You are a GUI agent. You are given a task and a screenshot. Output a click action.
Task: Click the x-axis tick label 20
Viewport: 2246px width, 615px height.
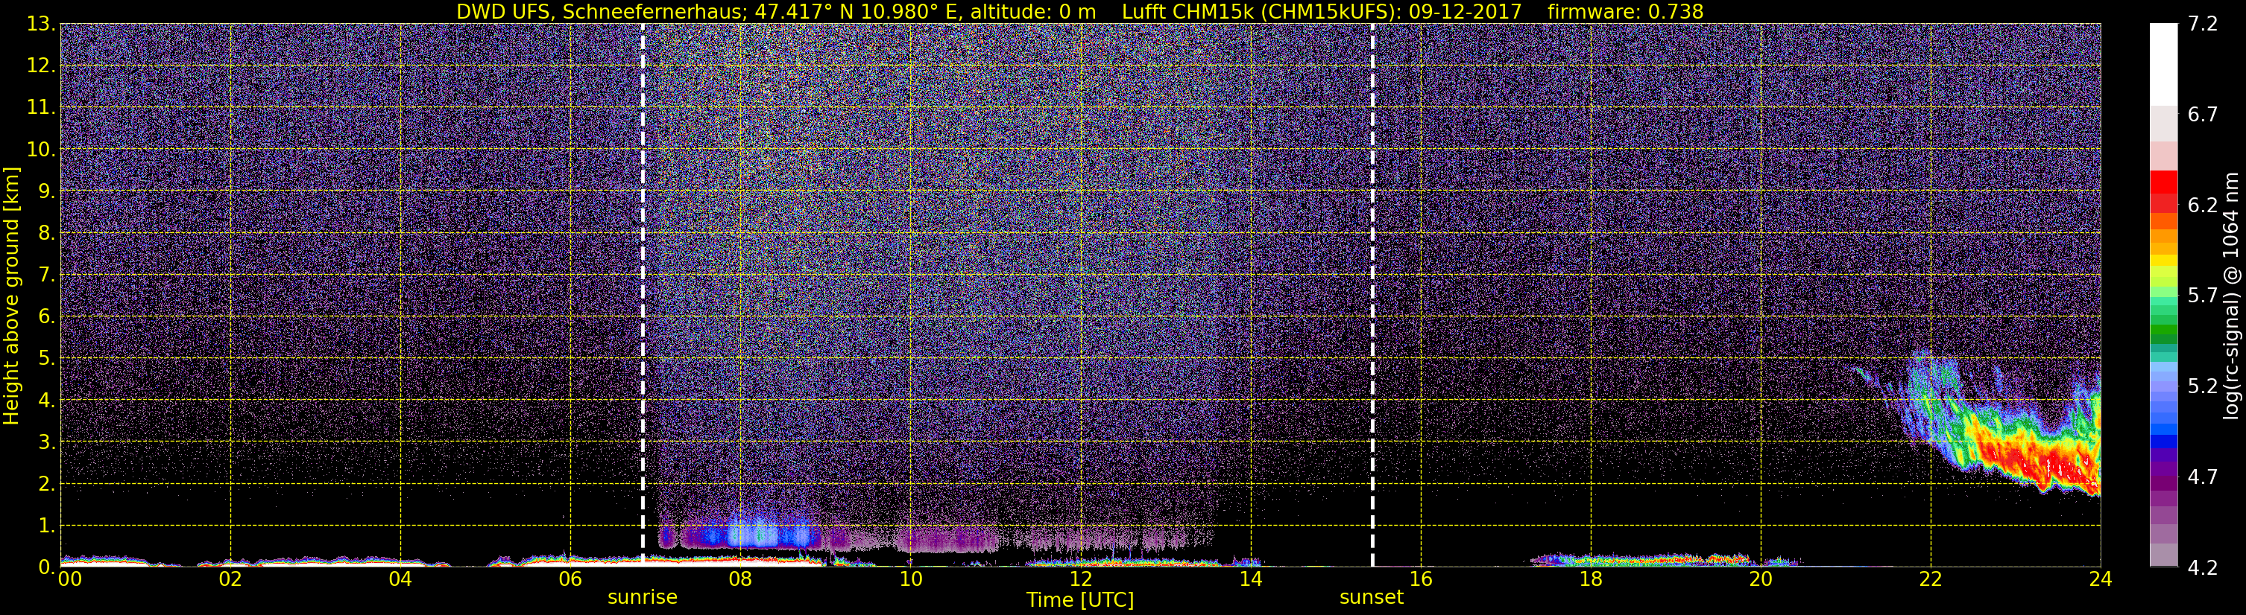tap(1761, 579)
